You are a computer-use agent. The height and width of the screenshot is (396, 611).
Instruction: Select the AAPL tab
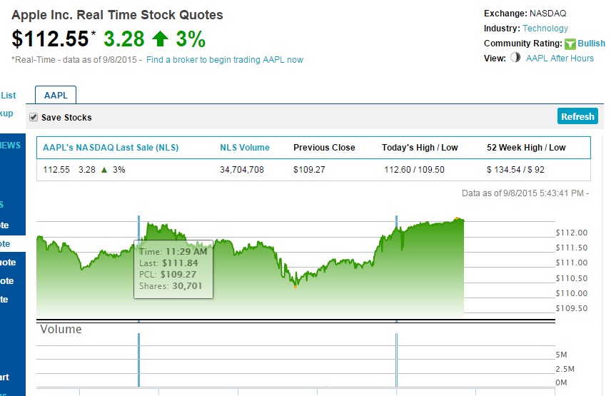(56, 95)
